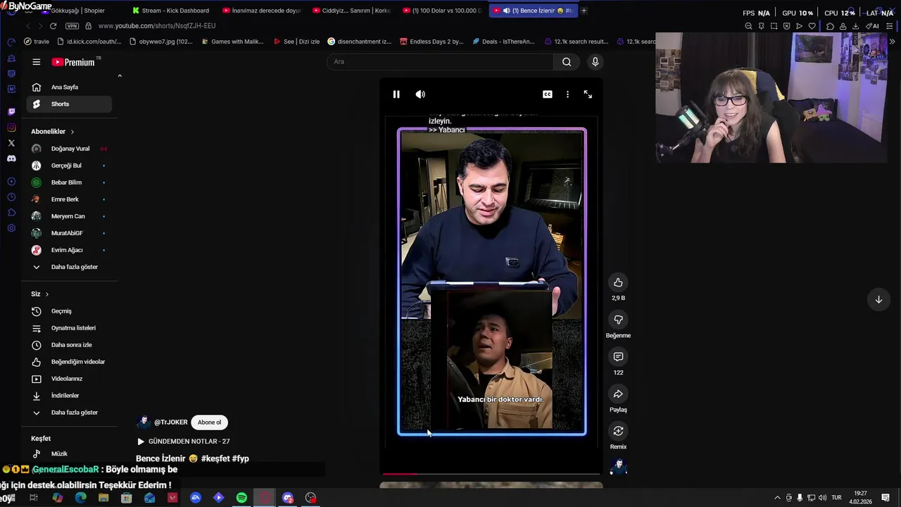
Task: Start voice search with the microphone
Action: point(596,62)
